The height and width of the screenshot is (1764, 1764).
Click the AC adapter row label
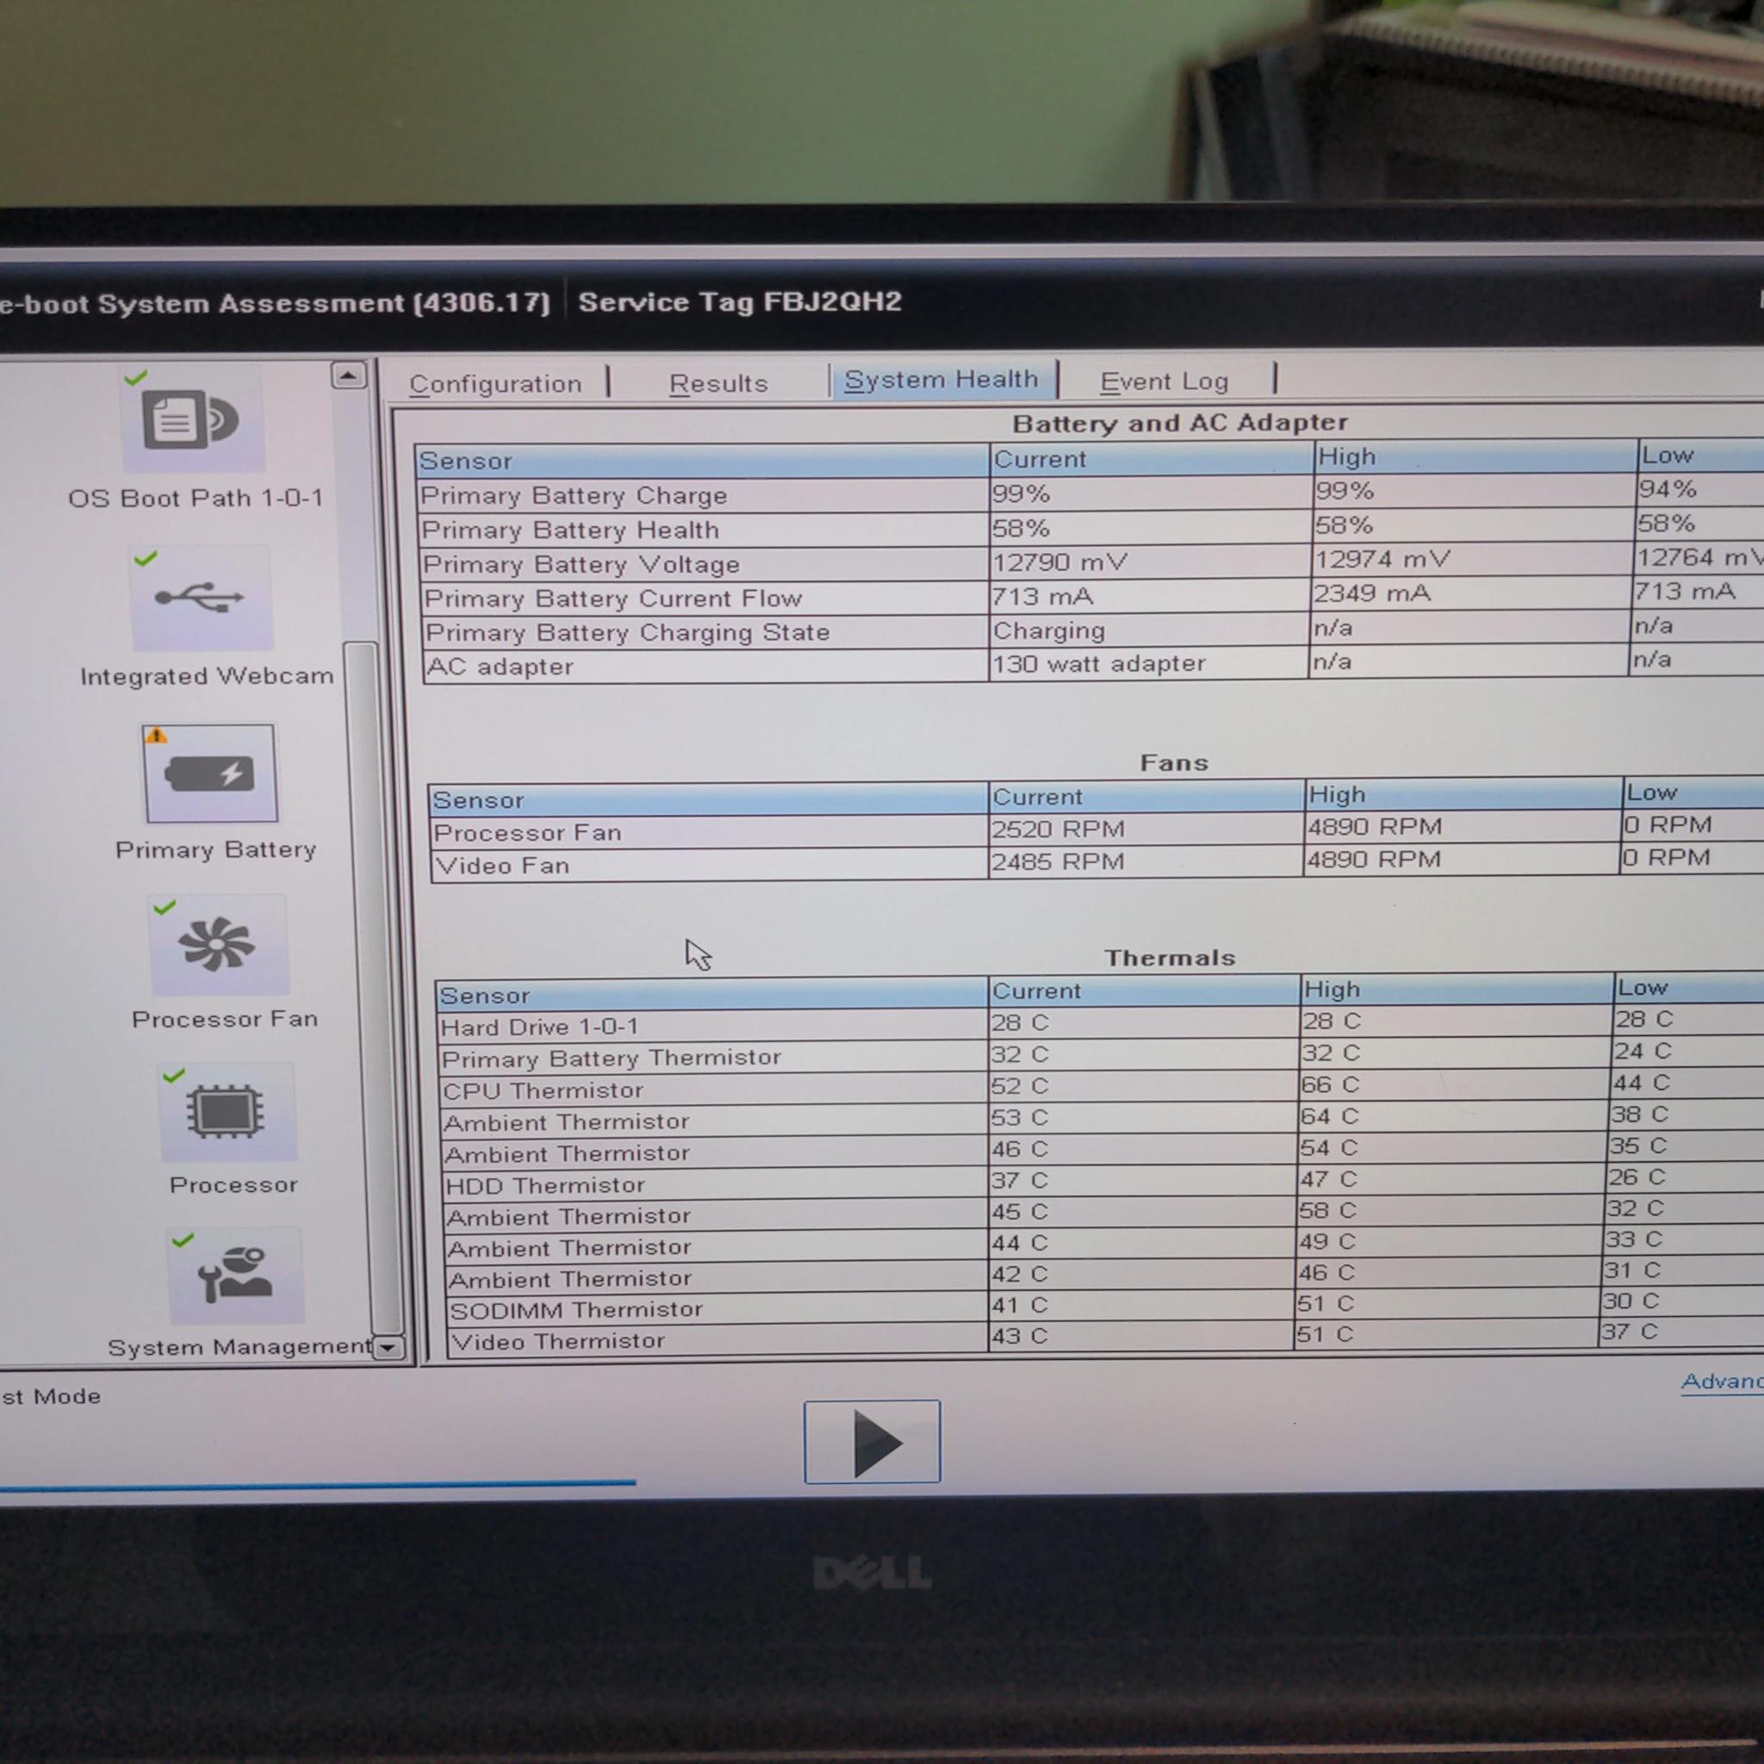pos(500,667)
